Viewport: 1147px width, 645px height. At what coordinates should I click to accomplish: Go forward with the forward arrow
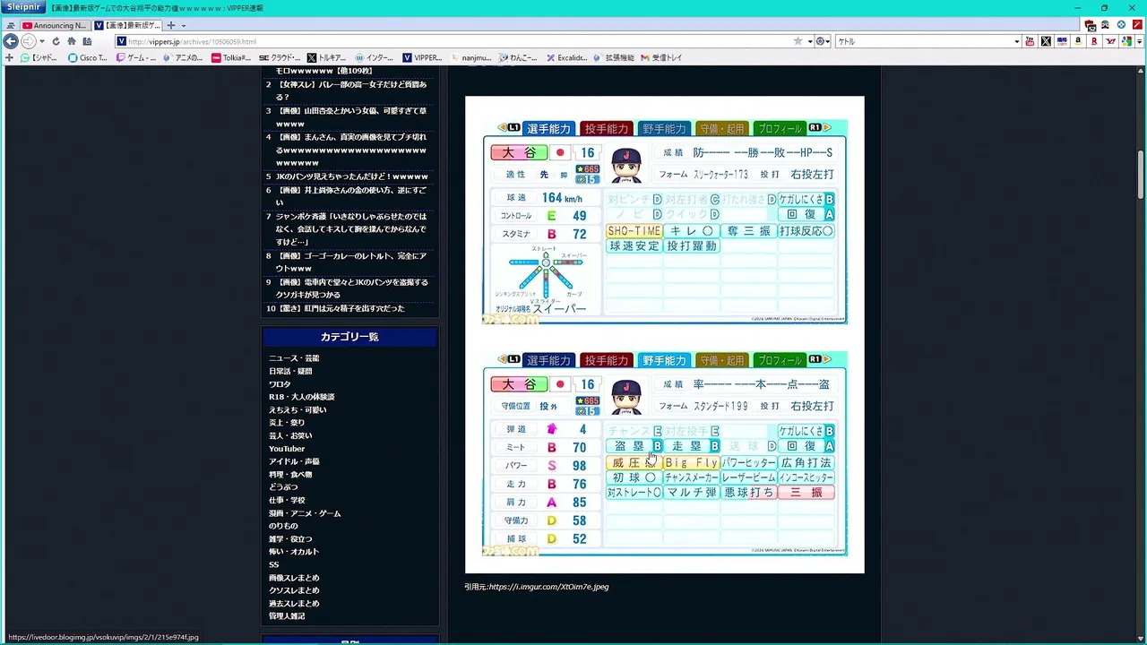pyautogui.click(x=28, y=41)
